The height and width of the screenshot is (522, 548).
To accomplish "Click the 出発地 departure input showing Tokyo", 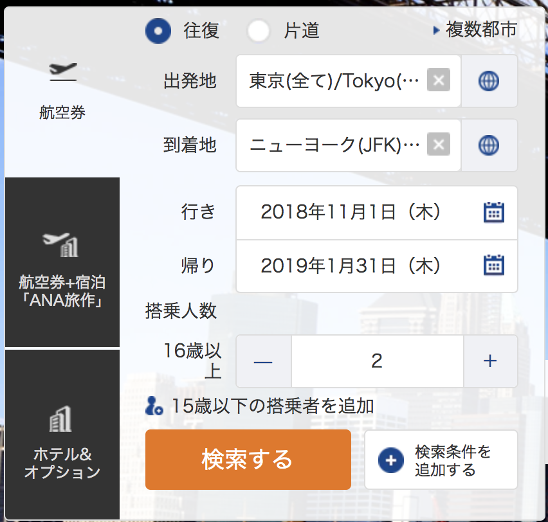I will point(349,81).
